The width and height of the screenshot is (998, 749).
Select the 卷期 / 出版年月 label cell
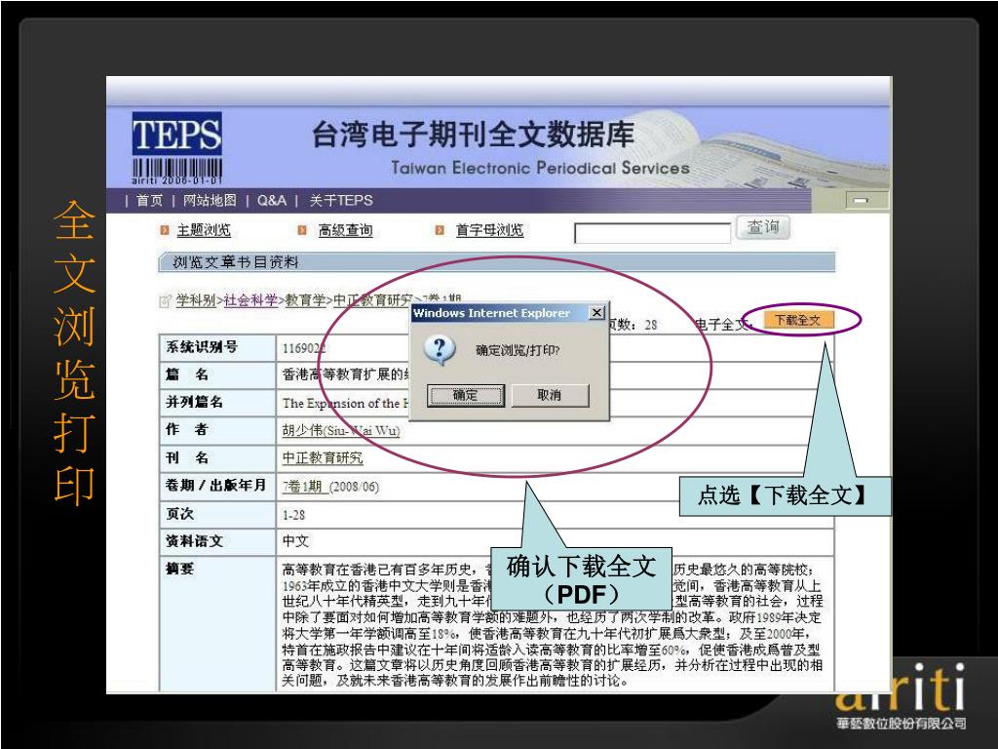pyautogui.click(x=217, y=486)
